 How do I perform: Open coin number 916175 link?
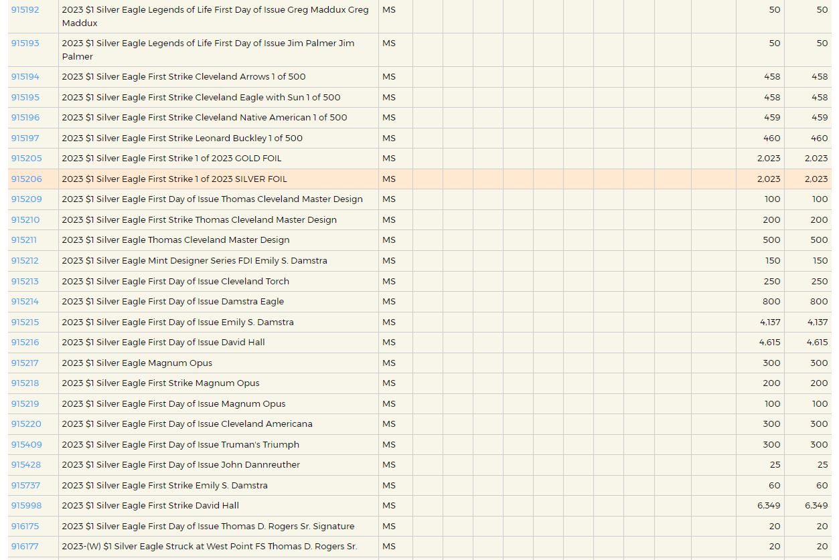coord(25,527)
